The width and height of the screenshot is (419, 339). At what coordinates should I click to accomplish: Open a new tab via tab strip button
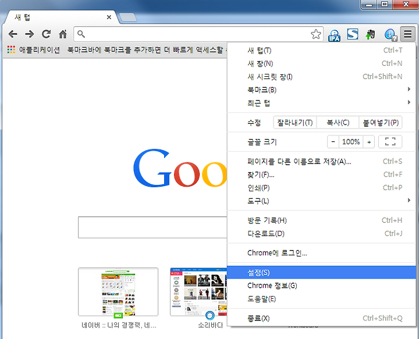127,17
